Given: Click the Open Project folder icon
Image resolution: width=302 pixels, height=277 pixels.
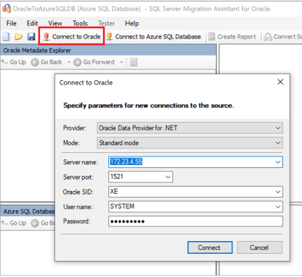Looking at the screenshot, I should 18,37.
